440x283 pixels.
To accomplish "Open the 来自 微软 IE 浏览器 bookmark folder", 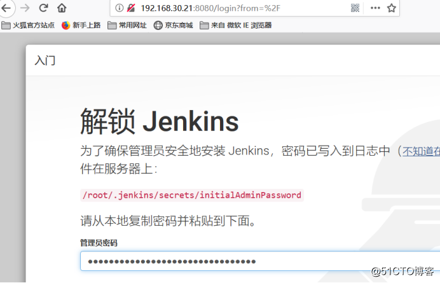I will [x=236, y=25].
